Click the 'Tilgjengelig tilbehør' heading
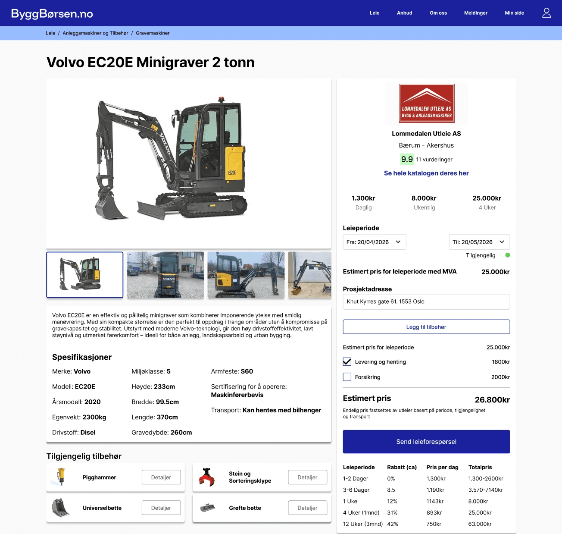 point(84,456)
